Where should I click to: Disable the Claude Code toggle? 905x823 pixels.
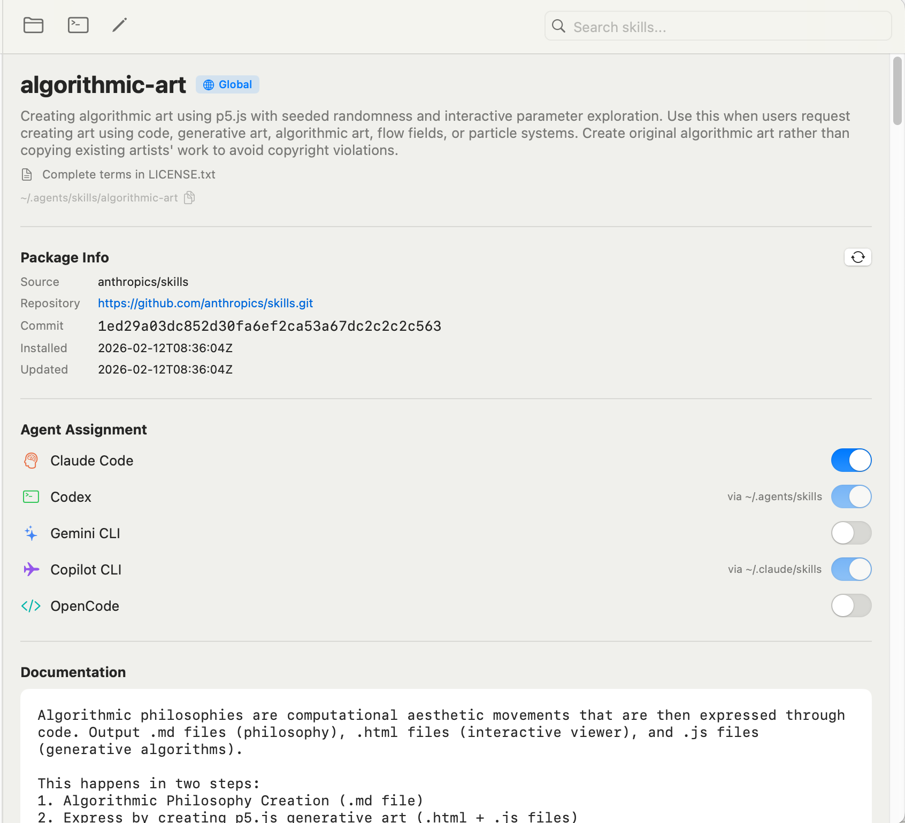pos(852,461)
